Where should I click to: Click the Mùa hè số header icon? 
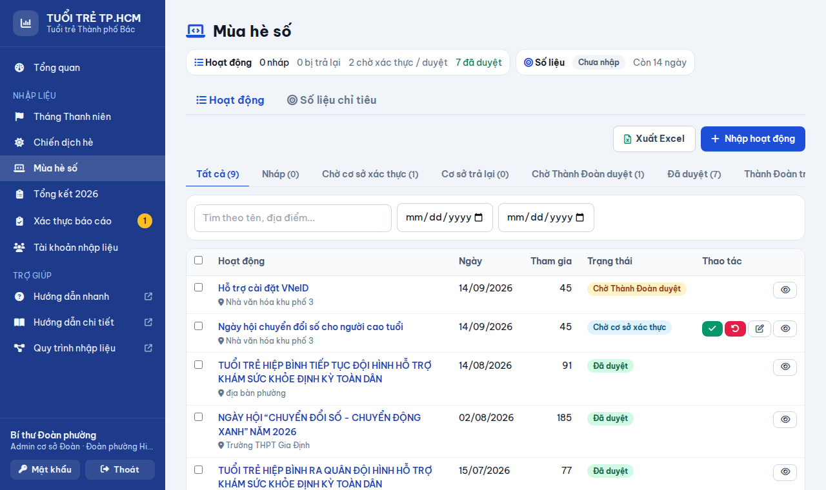(196, 30)
